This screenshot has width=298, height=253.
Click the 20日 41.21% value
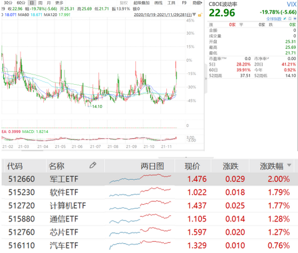click(x=289, y=65)
